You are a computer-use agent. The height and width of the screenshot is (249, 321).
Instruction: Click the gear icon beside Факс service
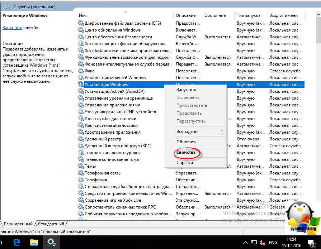pos(81,71)
